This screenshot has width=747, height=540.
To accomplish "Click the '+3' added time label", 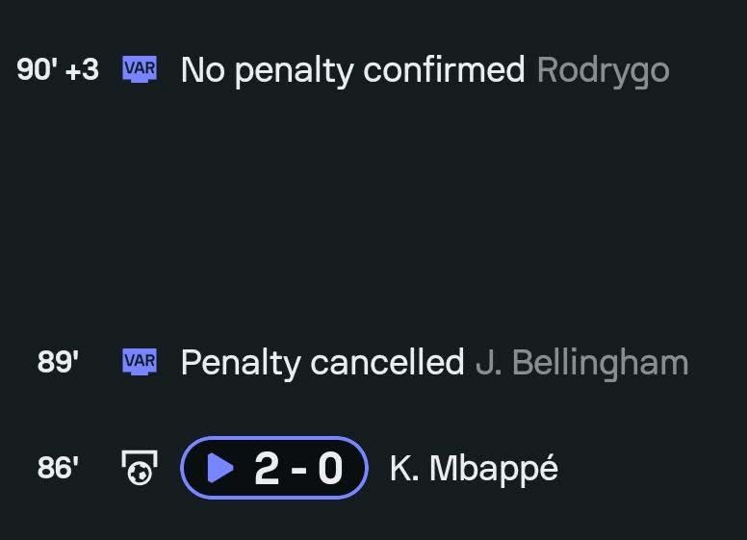I will pyautogui.click(x=82, y=69).
